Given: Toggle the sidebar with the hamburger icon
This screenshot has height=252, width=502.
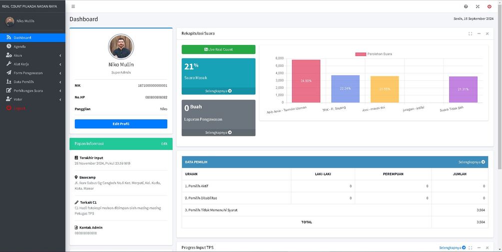Looking at the screenshot, I should coord(73,6).
